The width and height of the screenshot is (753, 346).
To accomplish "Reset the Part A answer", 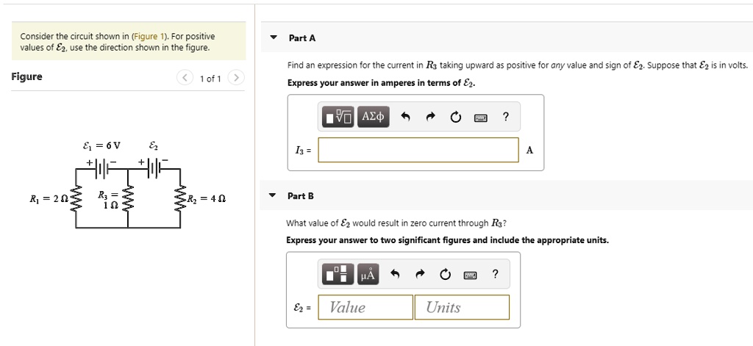I will click(x=456, y=117).
